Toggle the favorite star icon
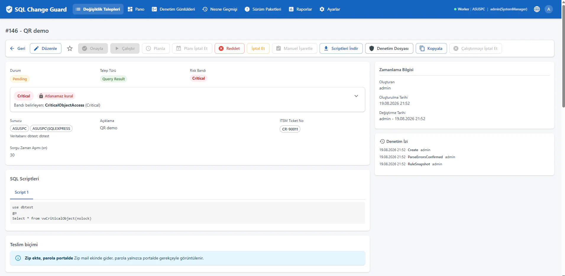Image resolution: width=565 pixels, height=276 pixels. coord(70,48)
